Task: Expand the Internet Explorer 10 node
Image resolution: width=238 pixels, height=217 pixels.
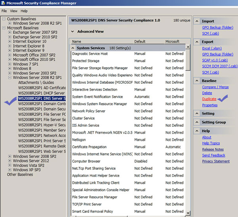Action: [x=10, y=41]
